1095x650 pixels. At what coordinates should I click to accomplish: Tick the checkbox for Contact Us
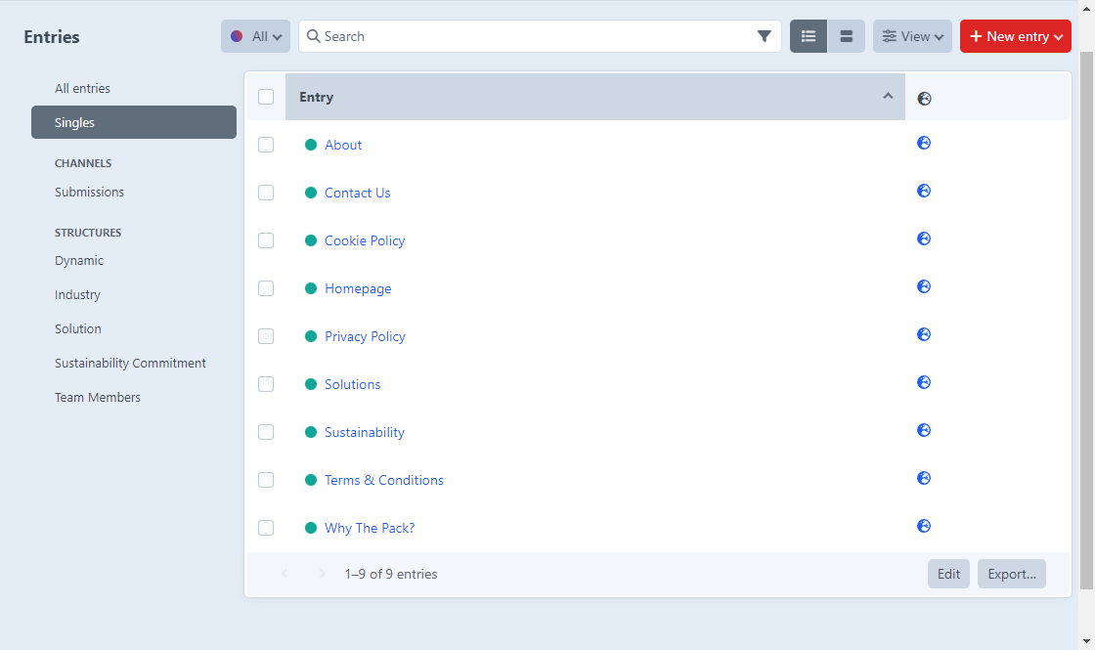(x=266, y=193)
